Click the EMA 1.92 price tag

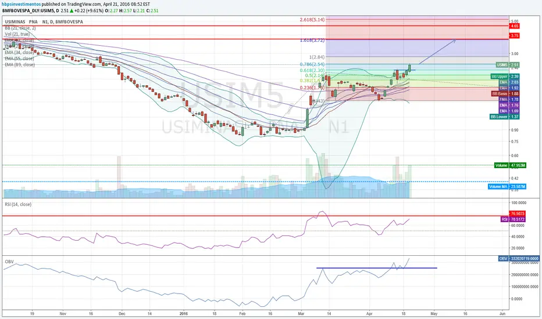[509, 88]
